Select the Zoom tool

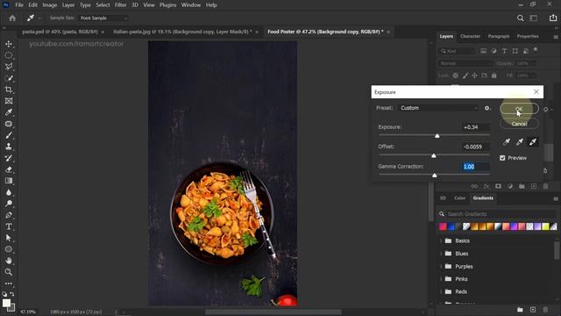coord(9,272)
